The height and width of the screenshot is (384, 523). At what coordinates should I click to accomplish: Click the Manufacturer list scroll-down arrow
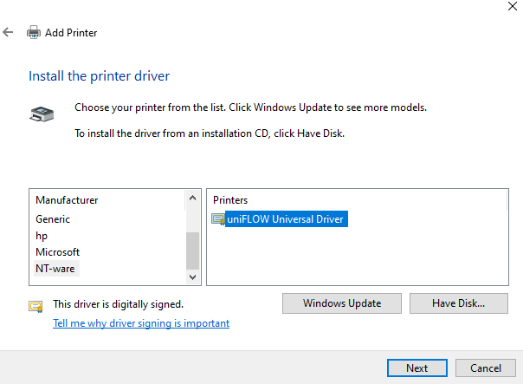click(192, 276)
